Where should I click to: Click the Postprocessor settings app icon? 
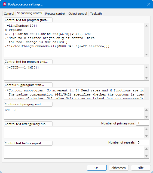pos(5,4)
